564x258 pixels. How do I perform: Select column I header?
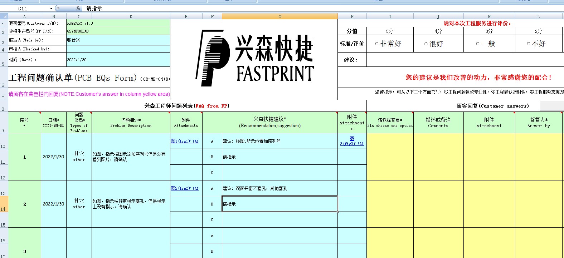click(390, 16)
